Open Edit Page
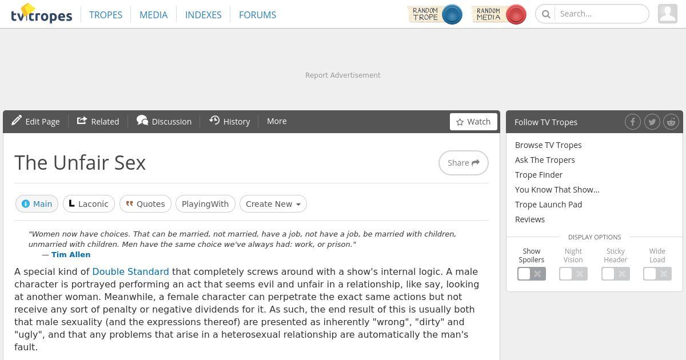The height and width of the screenshot is (360, 686). click(35, 121)
